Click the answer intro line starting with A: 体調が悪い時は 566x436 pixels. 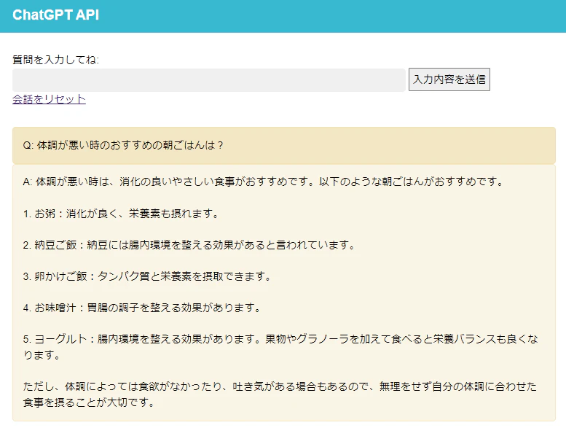click(263, 182)
